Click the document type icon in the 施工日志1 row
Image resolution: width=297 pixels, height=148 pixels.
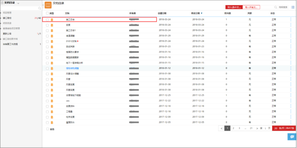[x=52, y=30]
